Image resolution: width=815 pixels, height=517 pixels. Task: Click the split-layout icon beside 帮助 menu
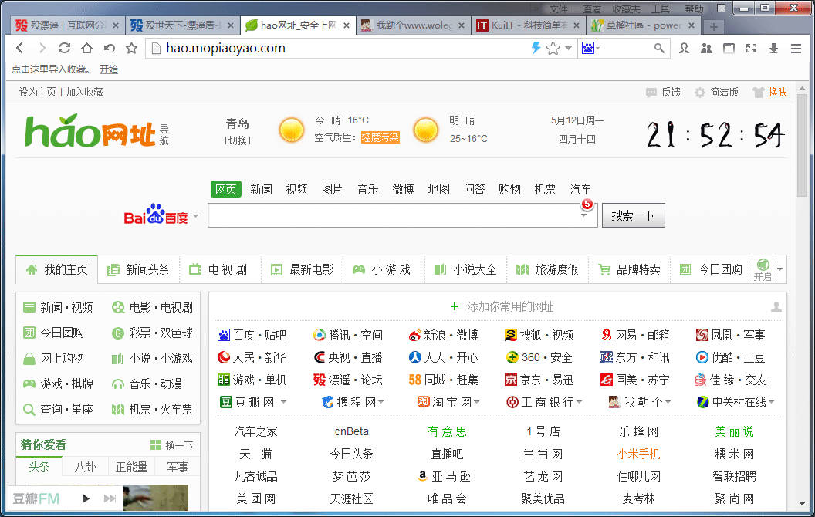click(721, 8)
